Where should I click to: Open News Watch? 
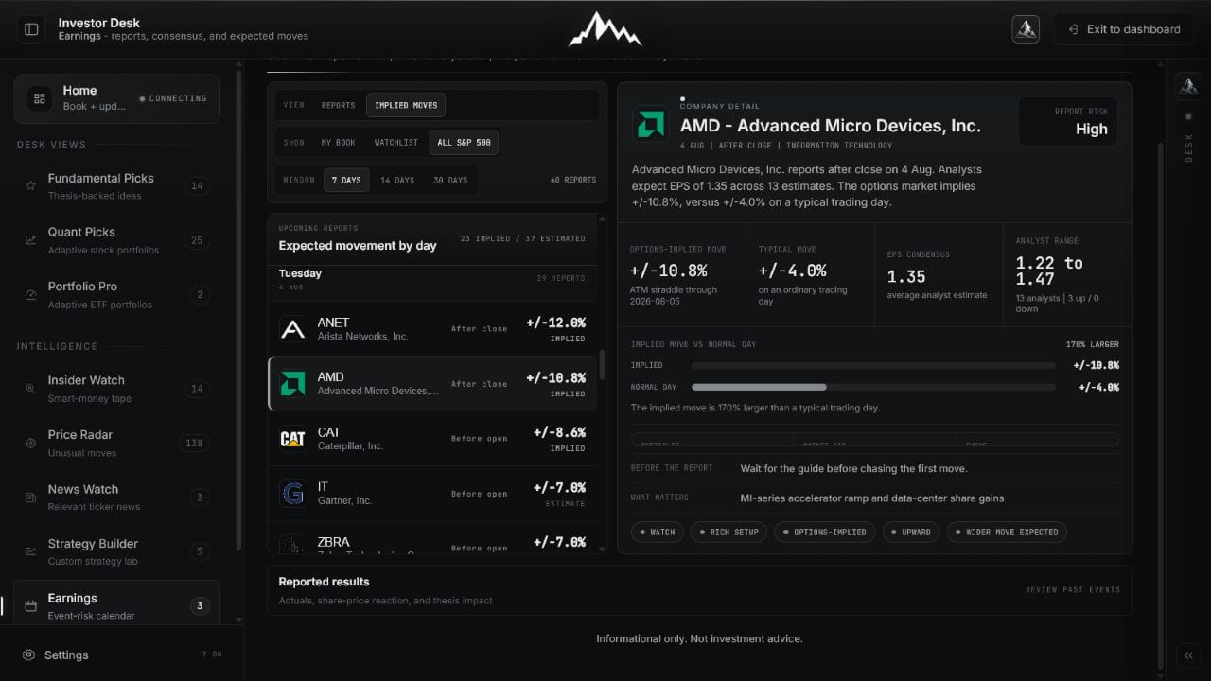(x=116, y=498)
